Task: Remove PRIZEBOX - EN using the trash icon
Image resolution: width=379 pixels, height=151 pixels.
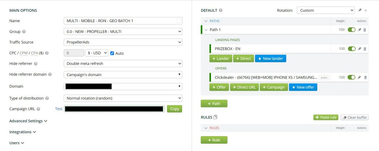Action: coord(365,49)
